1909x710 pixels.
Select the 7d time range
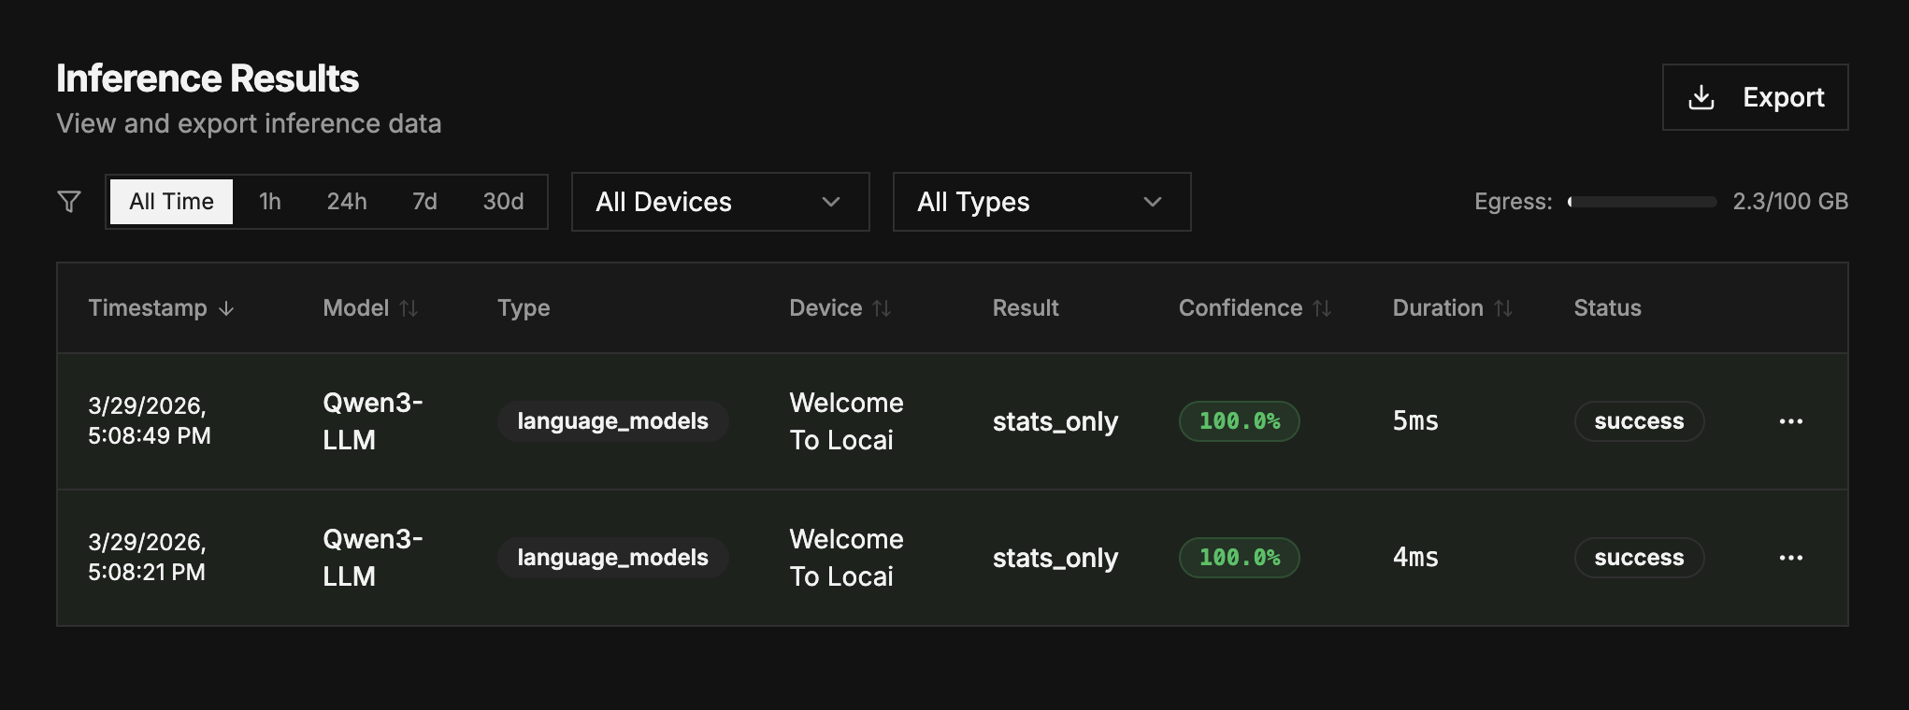pyautogui.click(x=424, y=202)
